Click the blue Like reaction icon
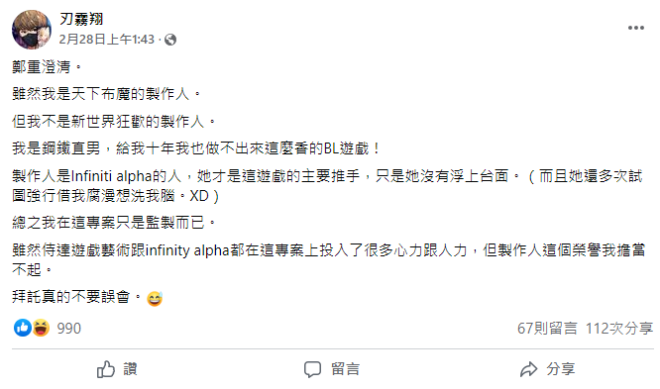This screenshot has height=389, width=660. 23,328
